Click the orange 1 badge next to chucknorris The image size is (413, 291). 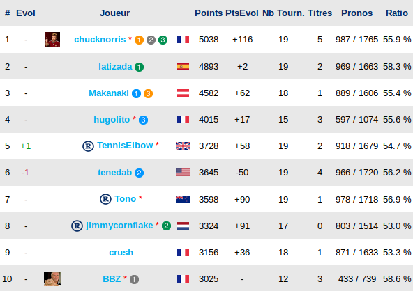click(139, 40)
